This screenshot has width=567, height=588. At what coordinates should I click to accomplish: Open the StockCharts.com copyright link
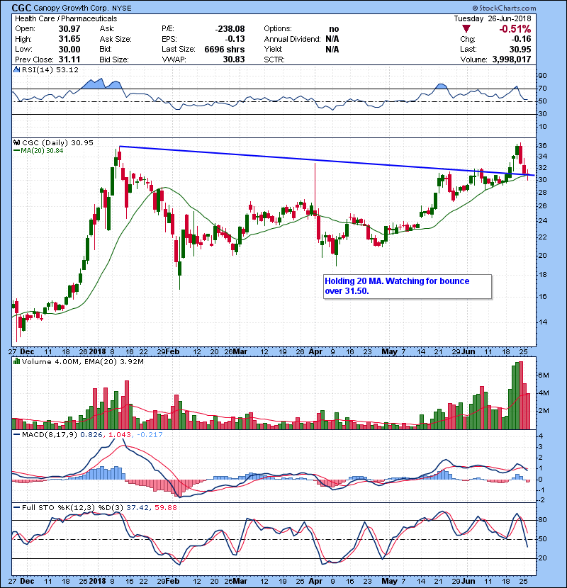(505, 8)
